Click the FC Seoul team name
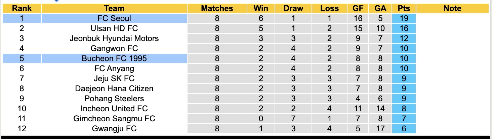Image resolution: width=492 pixels, height=139 pixels. tap(114, 18)
